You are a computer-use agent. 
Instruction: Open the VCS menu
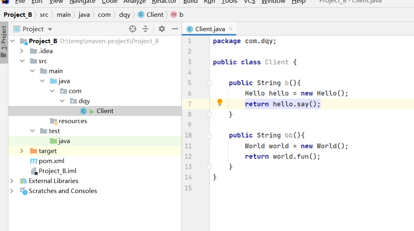pos(249,2)
